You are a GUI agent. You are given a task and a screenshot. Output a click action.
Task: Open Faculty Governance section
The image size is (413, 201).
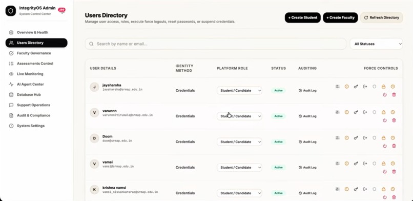coord(36,53)
